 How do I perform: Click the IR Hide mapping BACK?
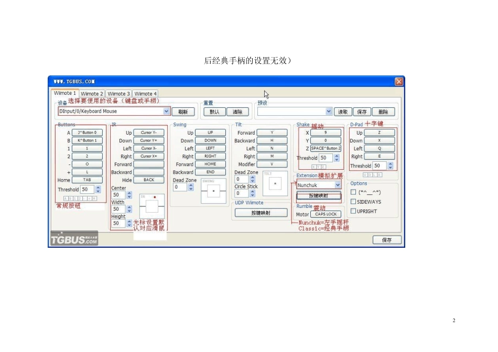149,180
